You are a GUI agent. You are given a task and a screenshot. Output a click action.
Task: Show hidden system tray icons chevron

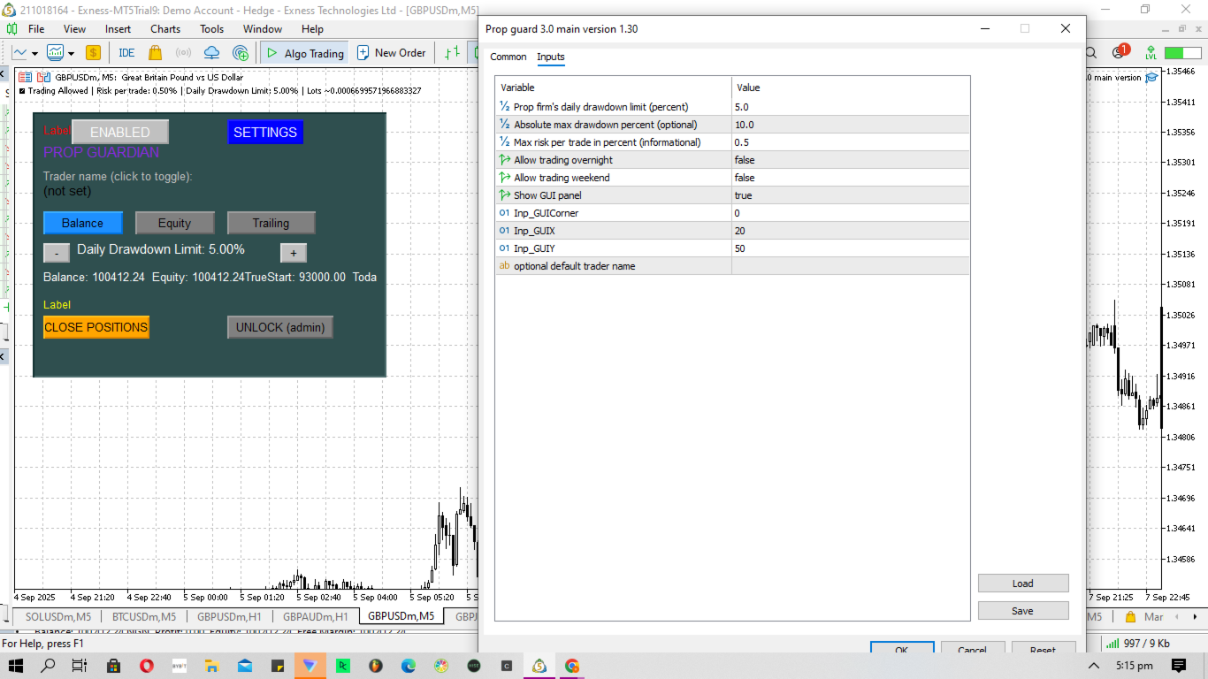pyautogui.click(x=1094, y=666)
